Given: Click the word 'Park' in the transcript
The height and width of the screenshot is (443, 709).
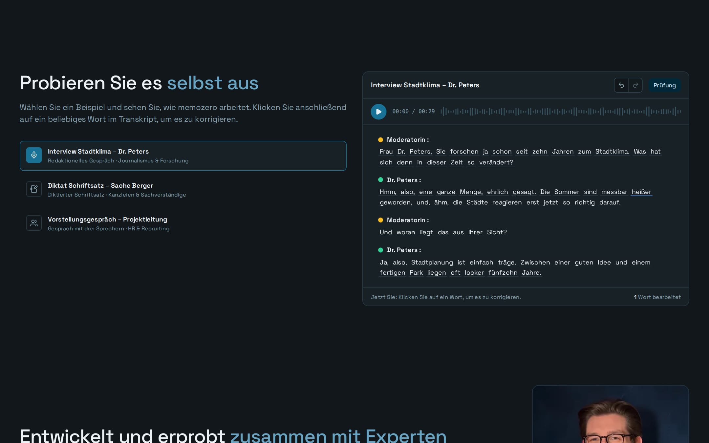Looking at the screenshot, I should click(x=416, y=273).
